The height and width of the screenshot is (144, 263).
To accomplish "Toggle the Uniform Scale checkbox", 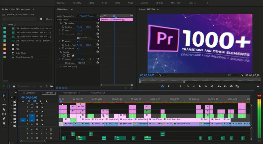I will (78, 38).
